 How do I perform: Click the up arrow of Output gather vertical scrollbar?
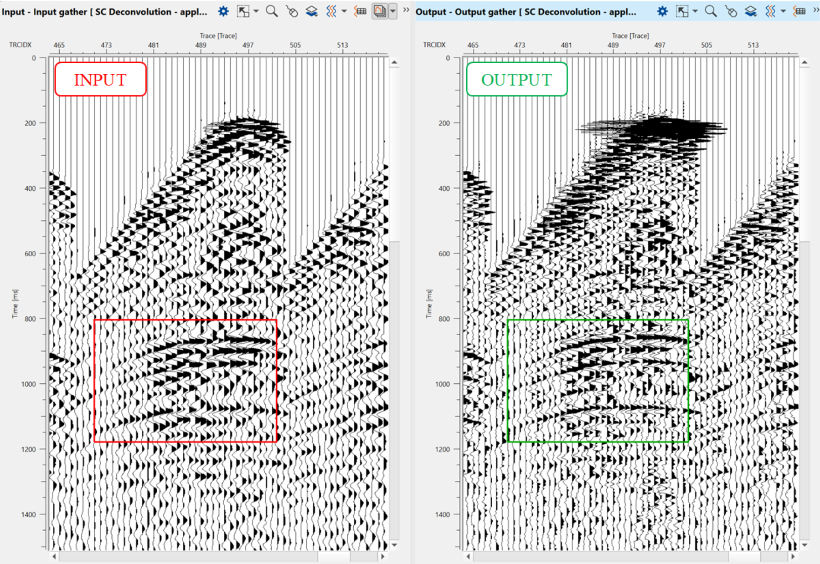click(x=805, y=62)
